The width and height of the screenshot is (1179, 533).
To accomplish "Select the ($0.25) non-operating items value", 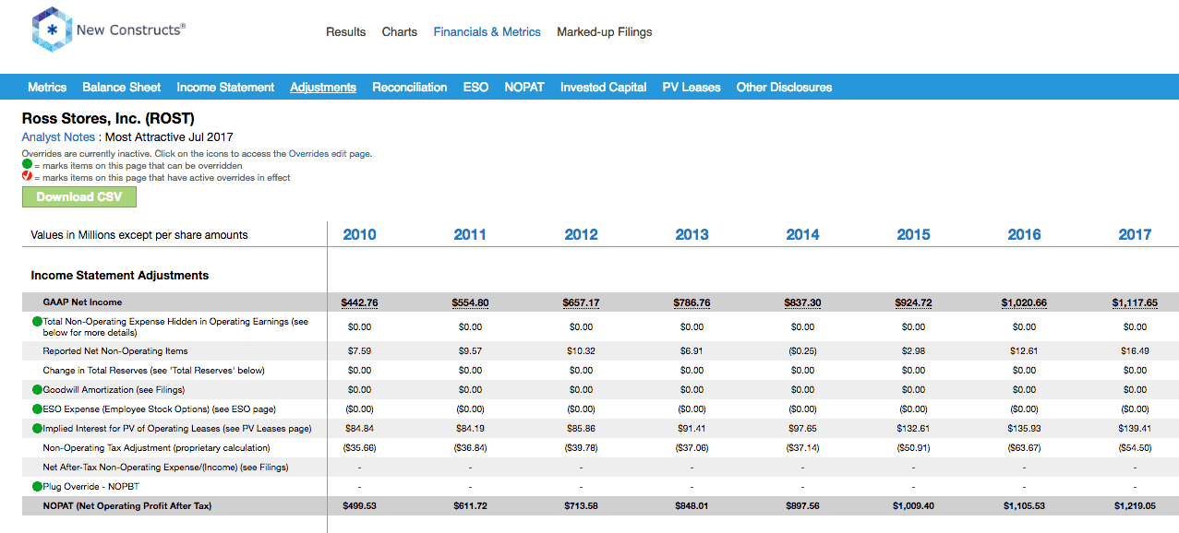I will tap(802, 351).
